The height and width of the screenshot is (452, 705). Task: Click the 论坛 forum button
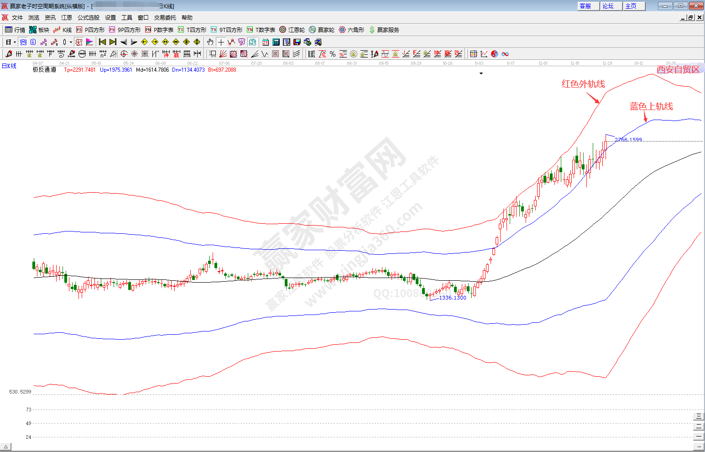tap(608, 6)
